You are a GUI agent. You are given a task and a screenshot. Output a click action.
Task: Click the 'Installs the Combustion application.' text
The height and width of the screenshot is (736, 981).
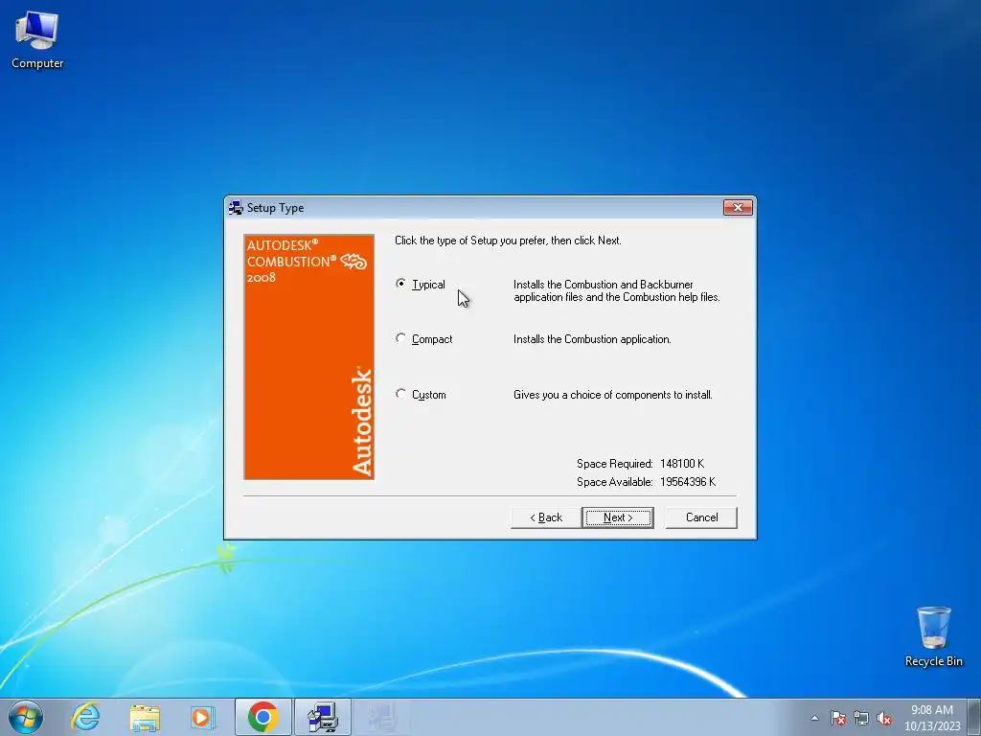pos(592,339)
